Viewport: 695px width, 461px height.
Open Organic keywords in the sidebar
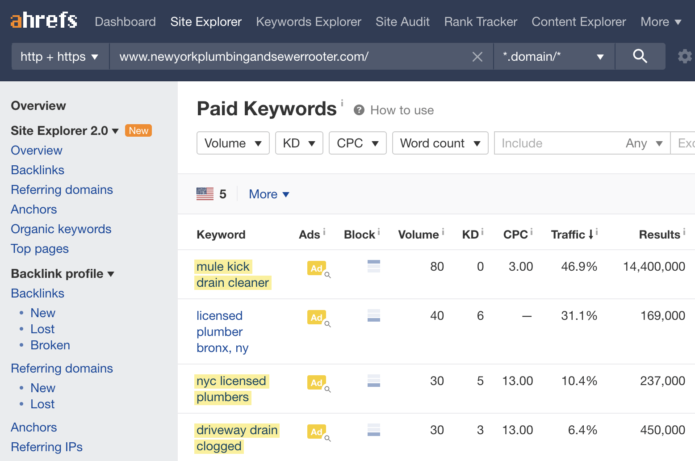click(x=61, y=229)
